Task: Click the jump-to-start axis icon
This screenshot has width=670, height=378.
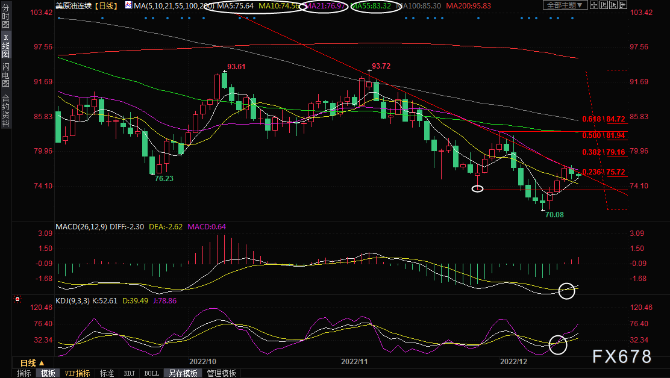Action: (x=604, y=5)
